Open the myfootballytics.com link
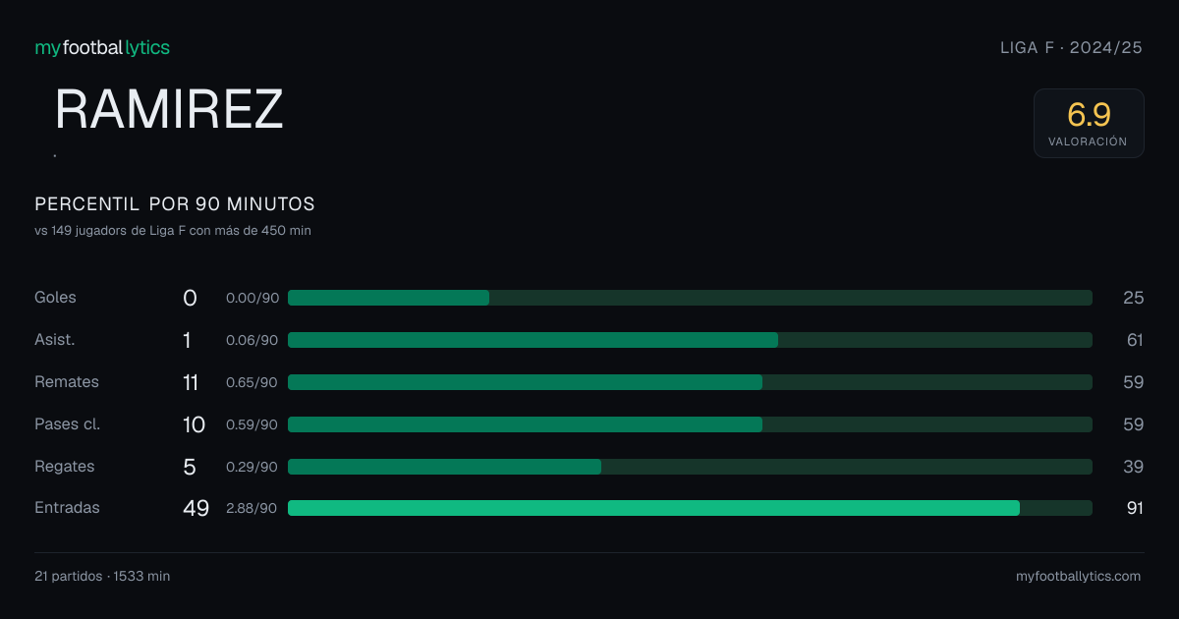 [x=1078, y=577]
